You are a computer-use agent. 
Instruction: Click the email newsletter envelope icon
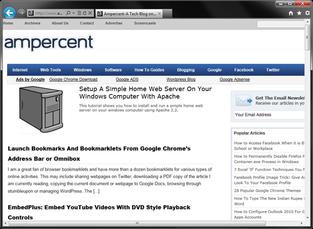pyautogui.click(x=244, y=100)
